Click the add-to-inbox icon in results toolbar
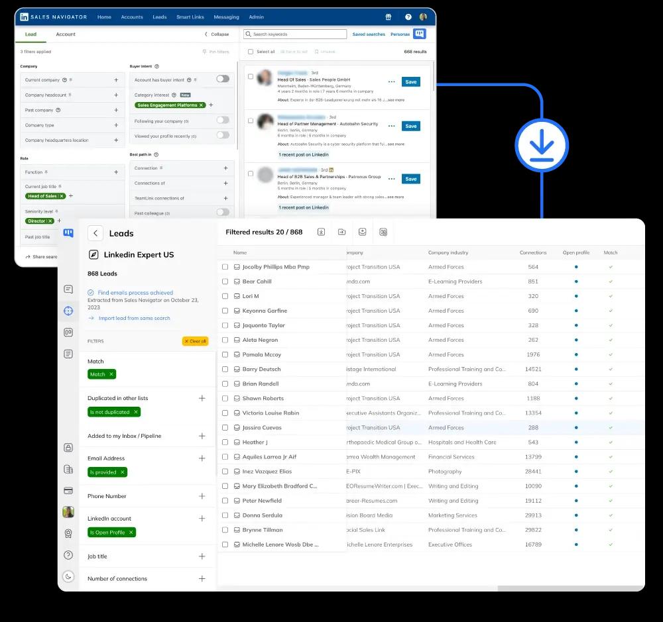663x622 pixels. click(363, 232)
